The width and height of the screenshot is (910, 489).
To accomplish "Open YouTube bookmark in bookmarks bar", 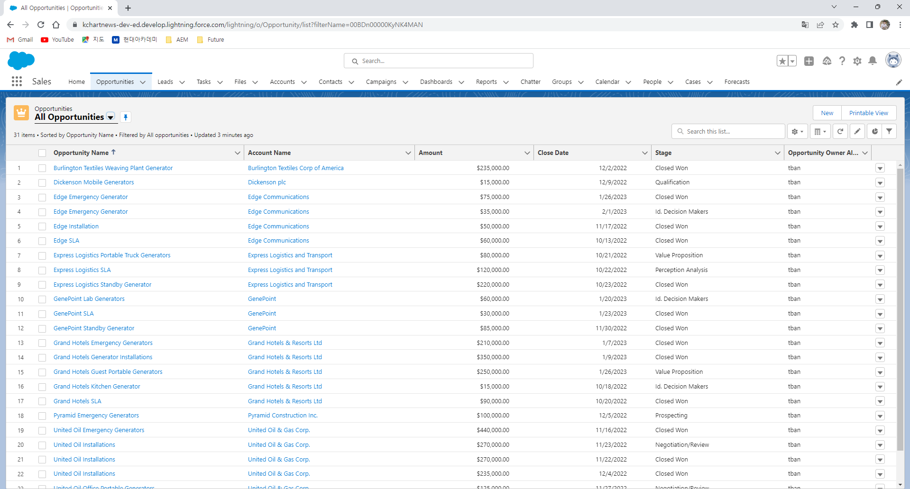I will 57,40.
